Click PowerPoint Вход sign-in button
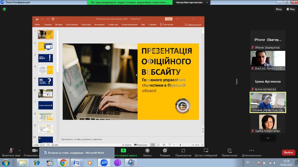298x167 pixels. click(x=168, y=19)
